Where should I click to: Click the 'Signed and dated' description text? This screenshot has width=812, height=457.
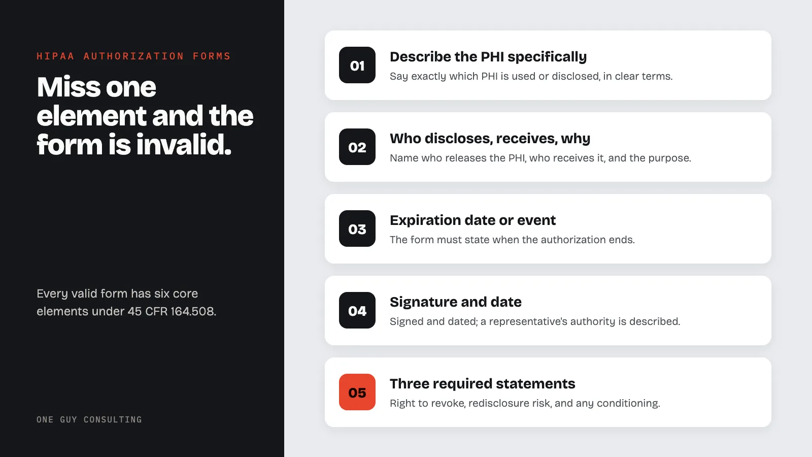click(x=535, y=321)
